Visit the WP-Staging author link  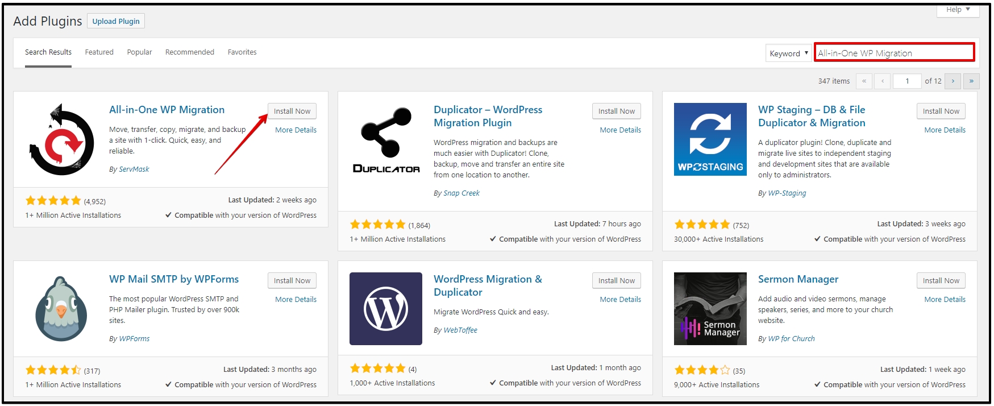(787, 193)
